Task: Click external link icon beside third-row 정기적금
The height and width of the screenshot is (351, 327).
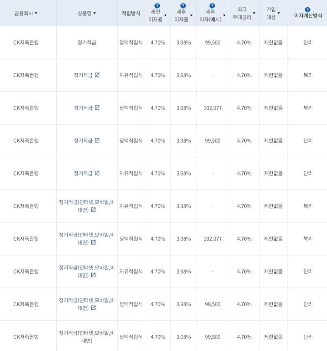Action: pyautogui.click(x=97, y=107)
